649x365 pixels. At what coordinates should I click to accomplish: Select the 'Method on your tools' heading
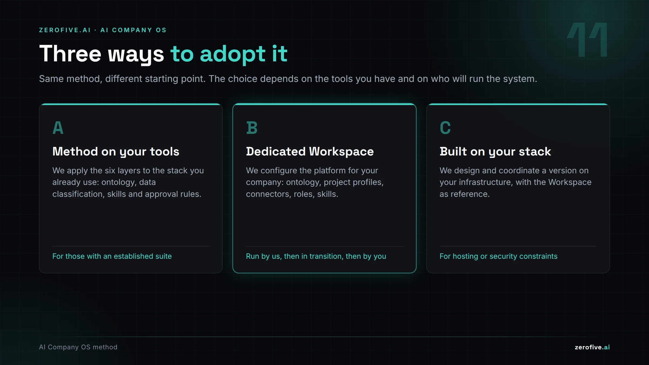tap(116, 151)
